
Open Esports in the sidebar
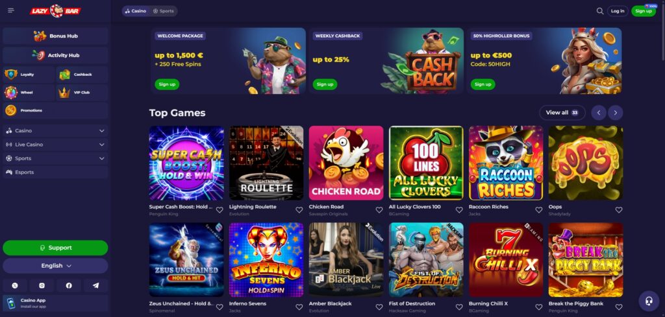(55, 172)
